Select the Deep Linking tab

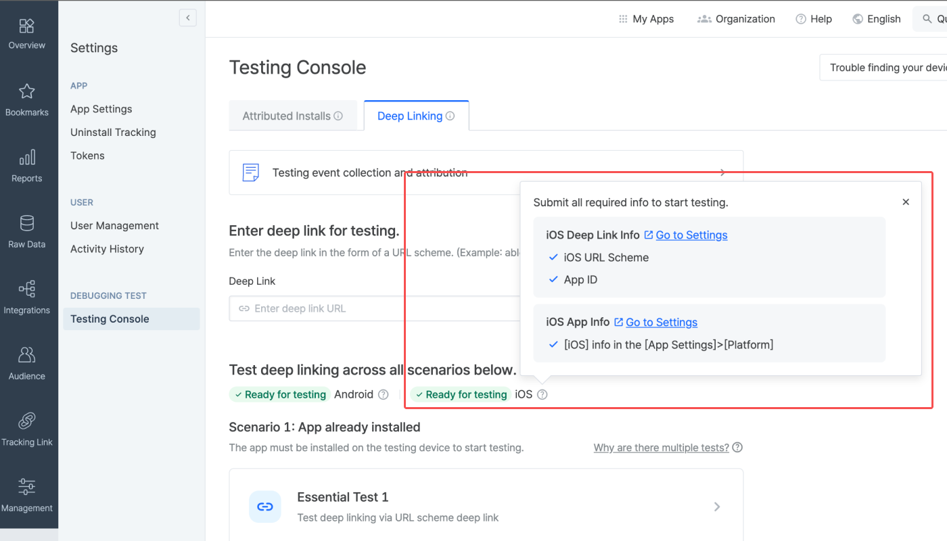point(416,116)
